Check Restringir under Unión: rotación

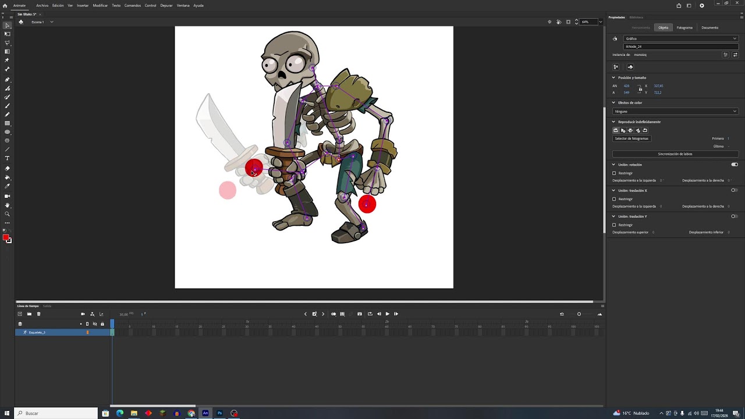pyautogui.click(x=614, y=173)
